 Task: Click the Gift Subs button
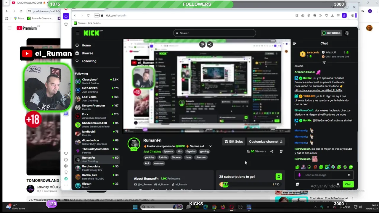234,141
